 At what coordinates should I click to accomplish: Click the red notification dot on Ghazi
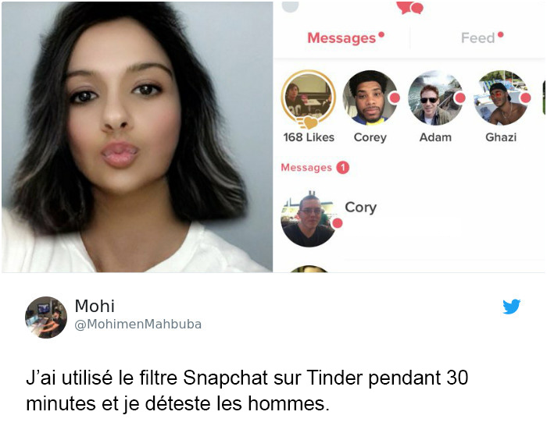pyautogui.click(x=526, y=98)
